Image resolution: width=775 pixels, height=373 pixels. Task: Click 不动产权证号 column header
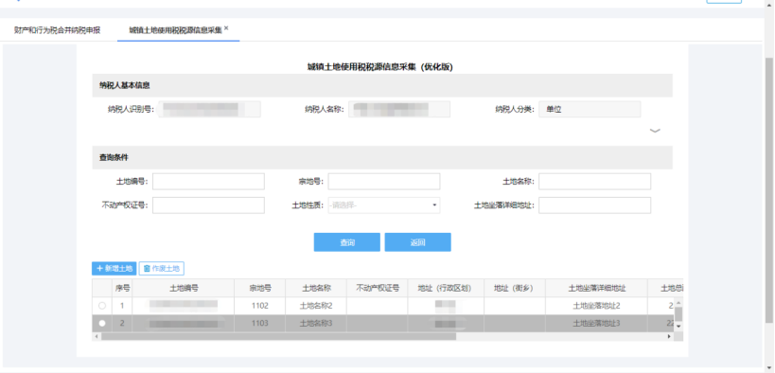point(378,288)
